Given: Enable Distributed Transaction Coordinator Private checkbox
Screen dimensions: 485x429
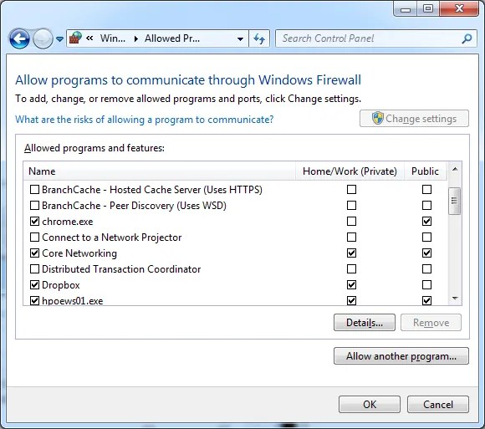Looking at the screenshot, I should [351, 268].
